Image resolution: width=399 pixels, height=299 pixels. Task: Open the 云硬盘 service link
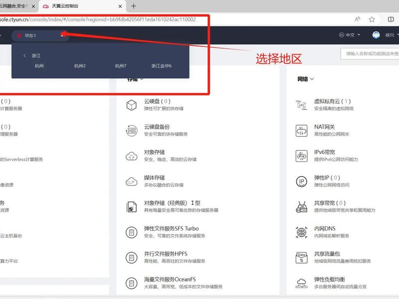point(157,101)
